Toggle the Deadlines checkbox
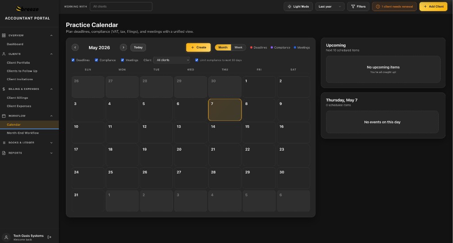 click(x=73, y=60)
